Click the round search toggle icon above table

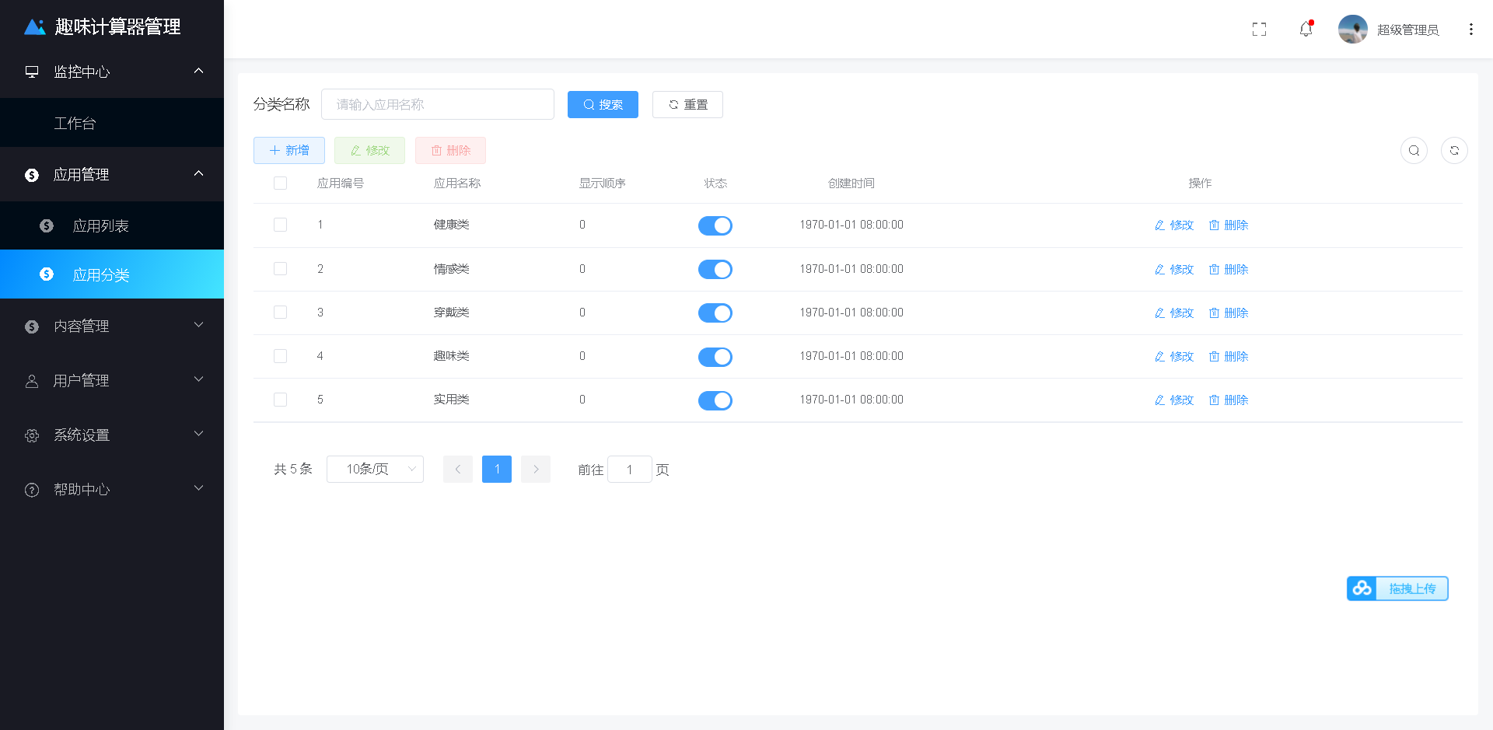(x=1414, y=150)
